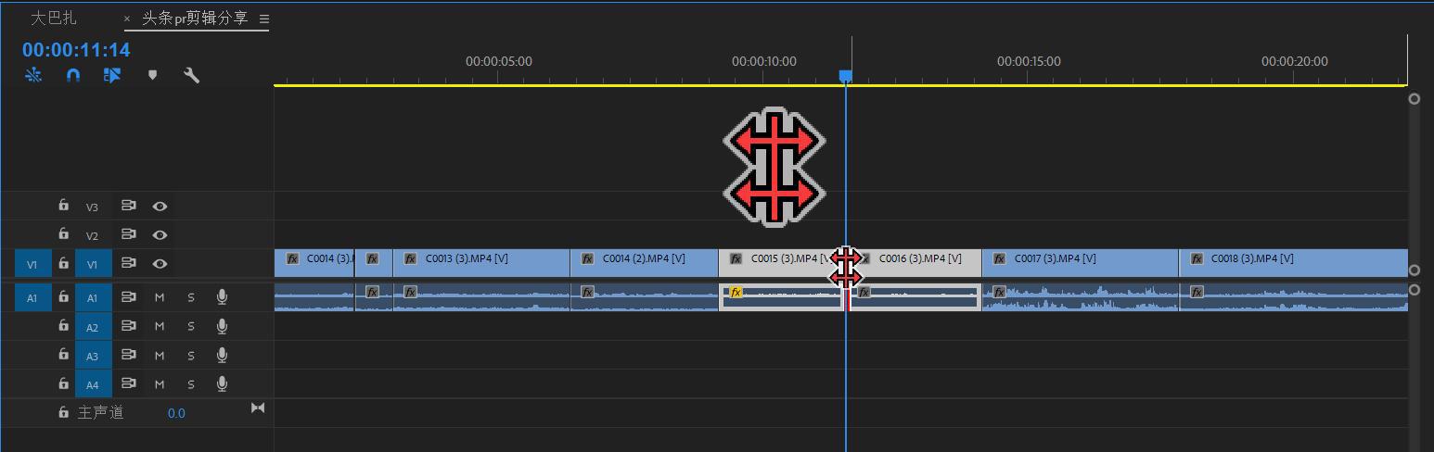
Task: Mute track A2
Action: (160, 326)
